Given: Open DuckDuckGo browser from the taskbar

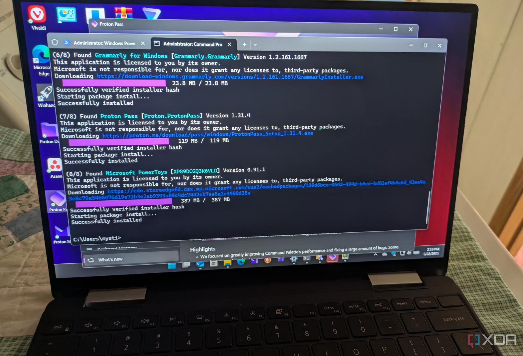Looking at the screenshot, I should click(x=267, y=260).
